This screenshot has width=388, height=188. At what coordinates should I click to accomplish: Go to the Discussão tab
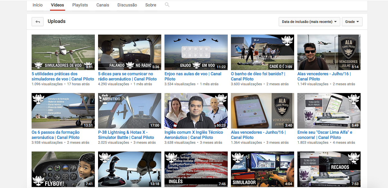(127, 5)
